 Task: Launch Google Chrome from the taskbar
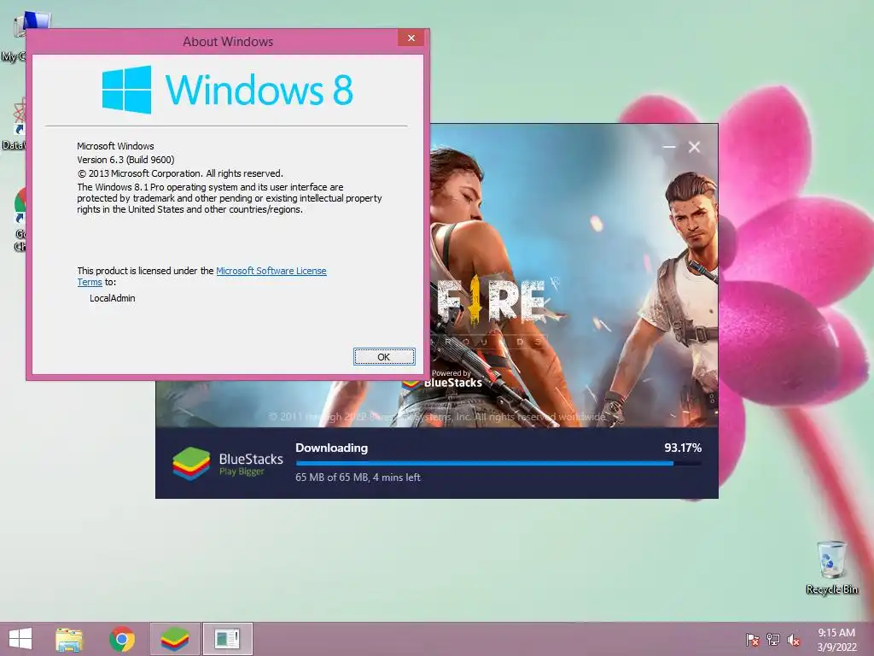[x=122, y=639]
